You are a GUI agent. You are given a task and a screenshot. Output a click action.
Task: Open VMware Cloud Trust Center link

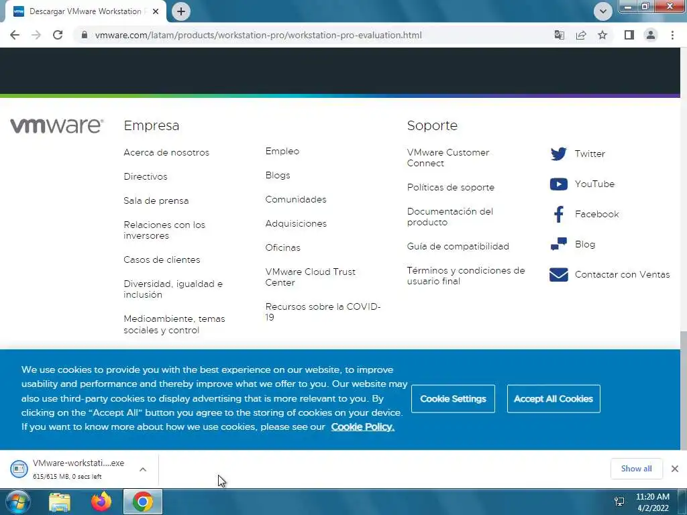[310, 277]
